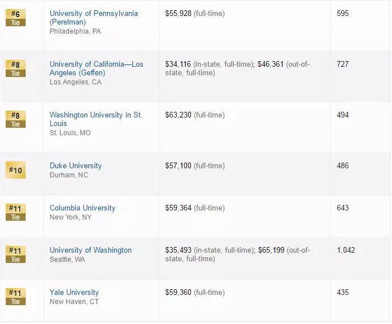Click the #11 badge beside Columbia University
The image size is (392, 324).
point(15,212)
